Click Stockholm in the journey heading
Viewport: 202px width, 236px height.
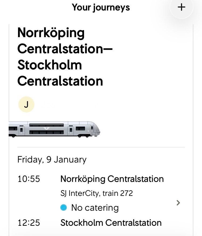50,65
